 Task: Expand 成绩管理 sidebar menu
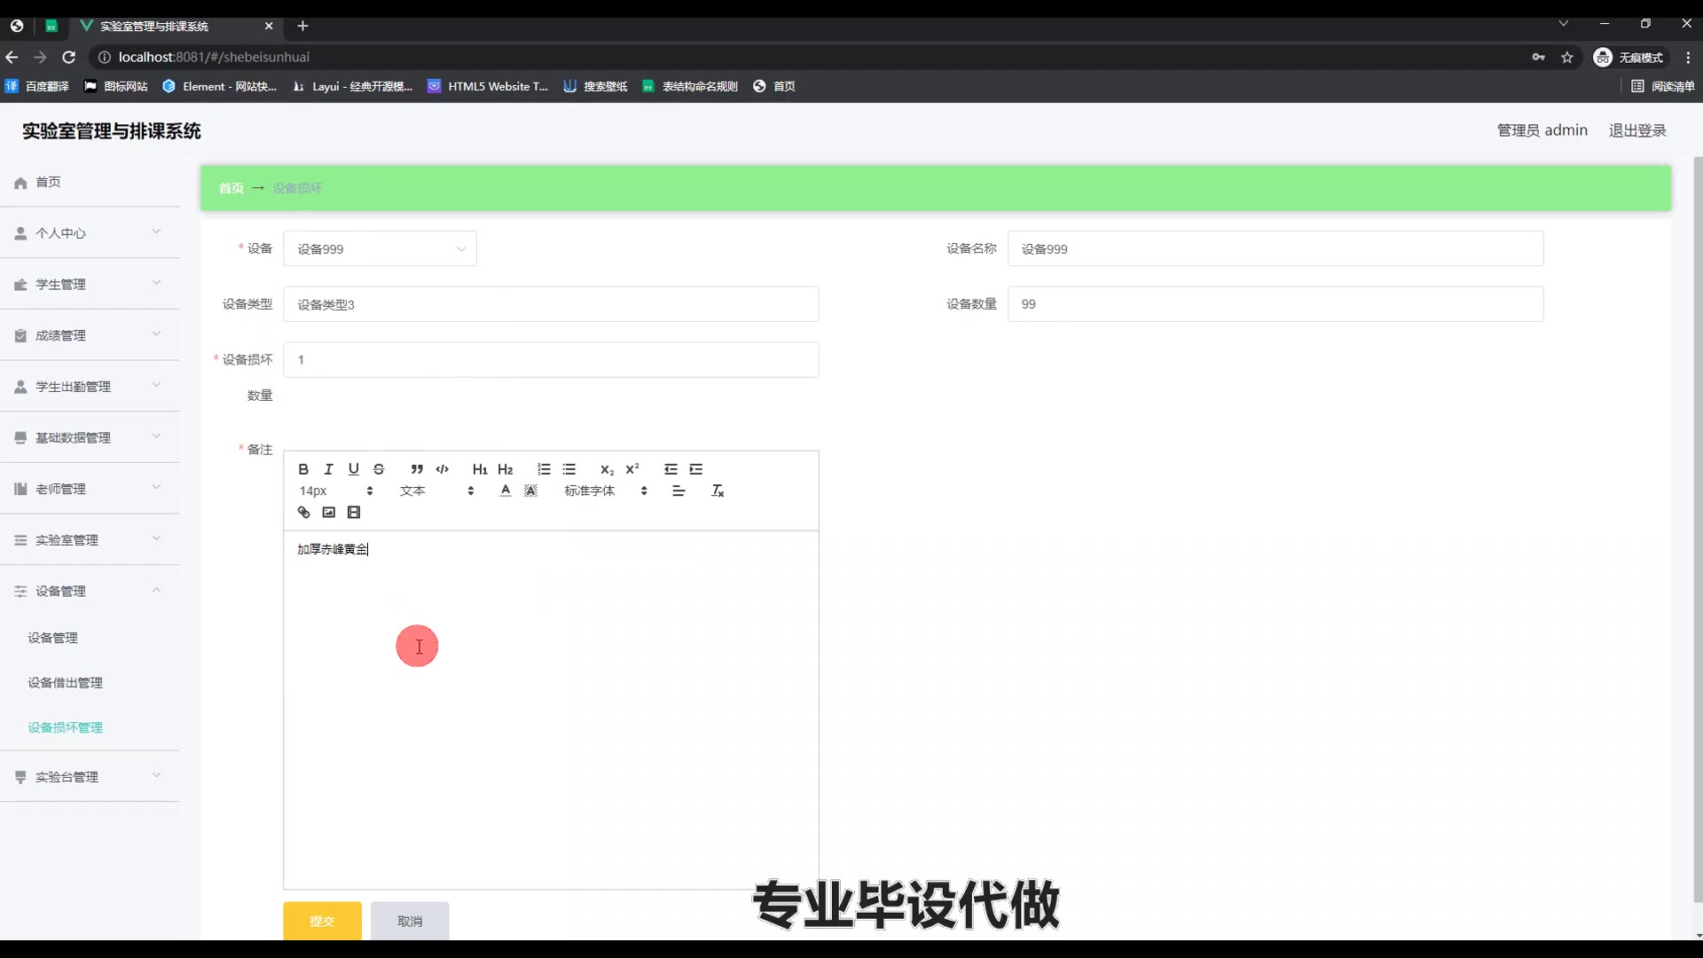(90, 335)
